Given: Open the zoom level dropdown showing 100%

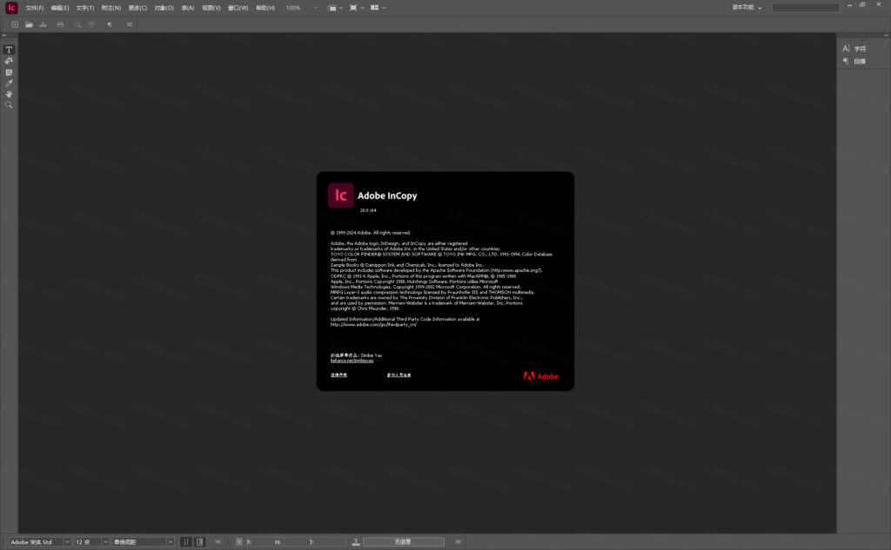Looking at the screenshot, I should [298, 8].
